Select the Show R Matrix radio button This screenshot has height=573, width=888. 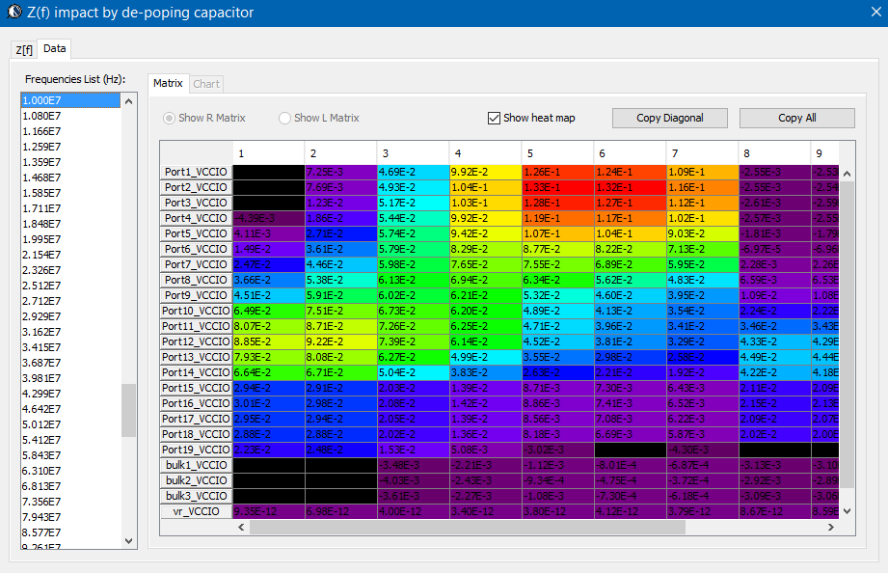pos(170,118)
